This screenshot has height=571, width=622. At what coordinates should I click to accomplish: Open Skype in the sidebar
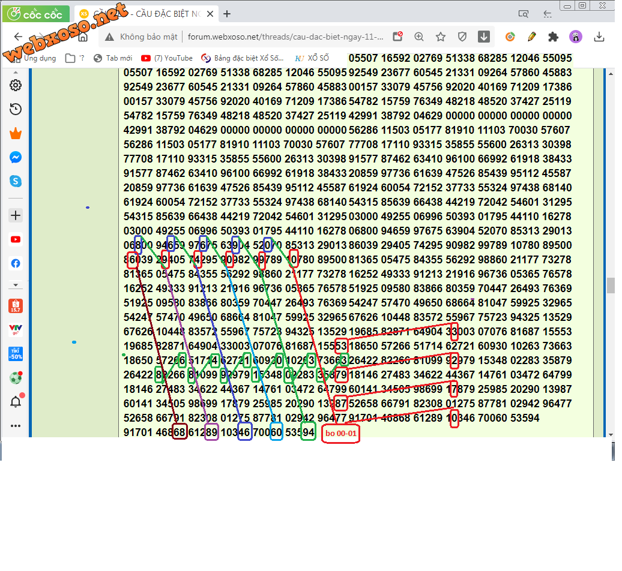tap(16, 182)
